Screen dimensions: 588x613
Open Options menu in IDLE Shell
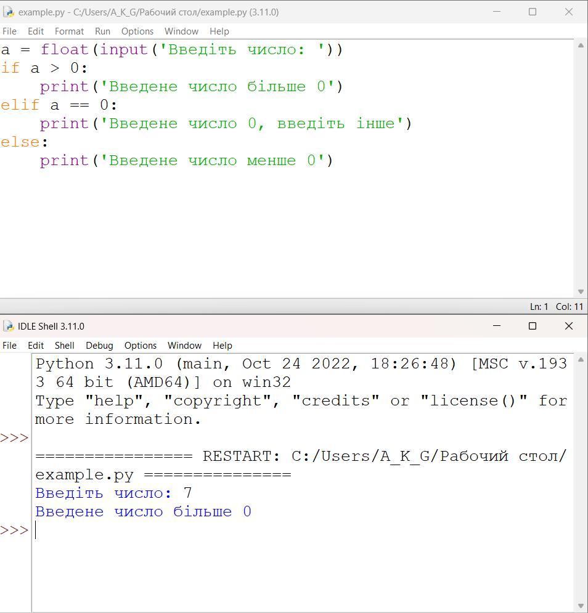[141, 346]
